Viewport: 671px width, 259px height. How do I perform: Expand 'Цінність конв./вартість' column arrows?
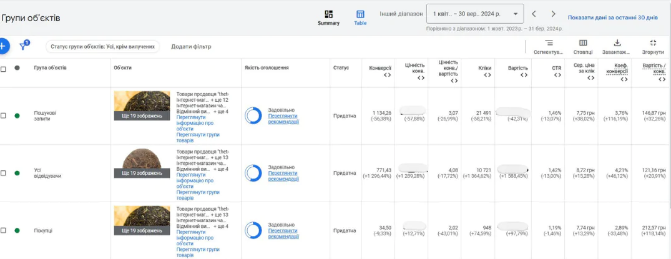tap(454, 80)
